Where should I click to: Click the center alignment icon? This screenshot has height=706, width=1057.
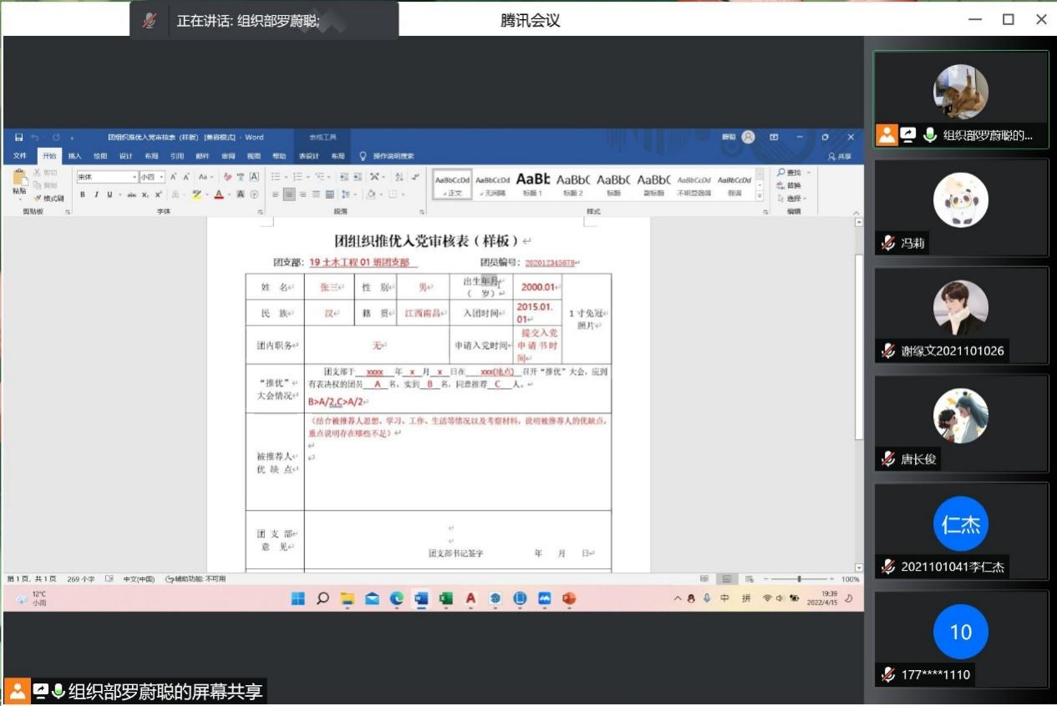[289, 194]
